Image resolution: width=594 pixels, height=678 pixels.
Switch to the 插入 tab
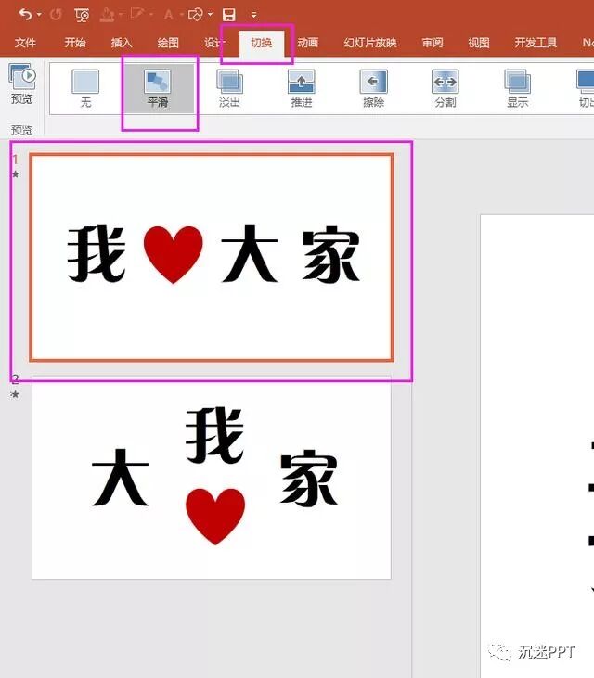[122, 43]
